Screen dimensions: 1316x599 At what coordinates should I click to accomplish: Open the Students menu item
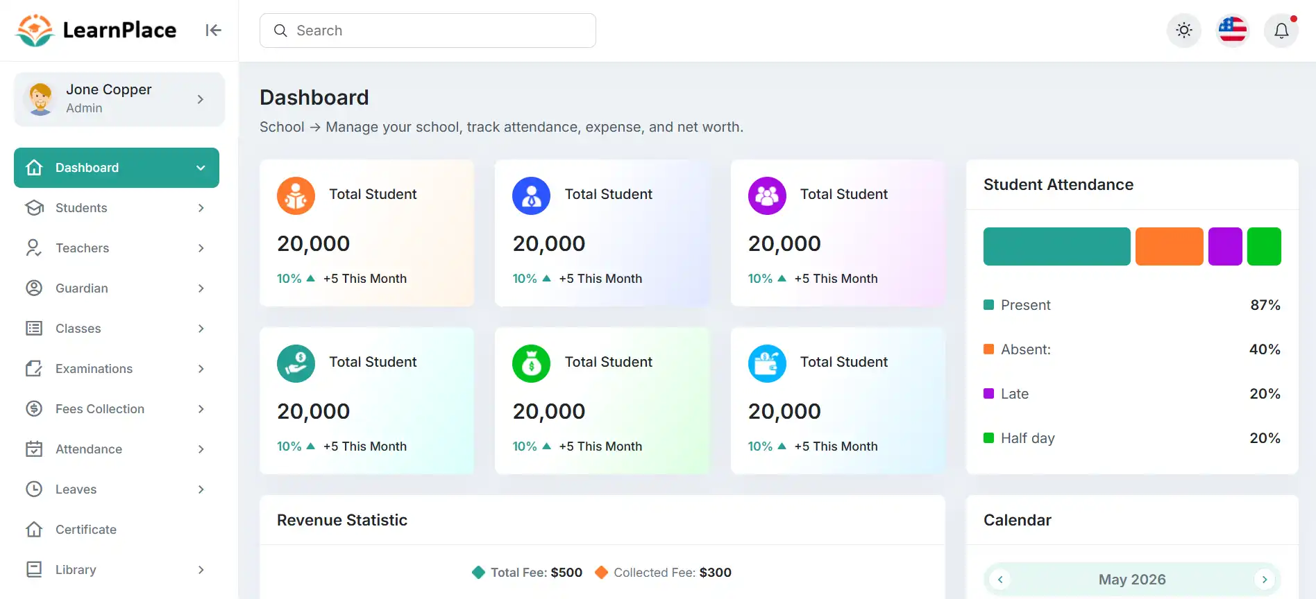pos(117,208)
